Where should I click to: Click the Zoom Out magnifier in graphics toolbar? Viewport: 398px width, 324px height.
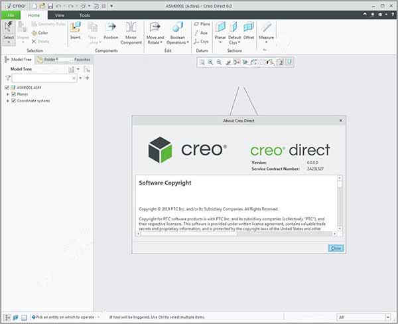click(x=219, y=62)
